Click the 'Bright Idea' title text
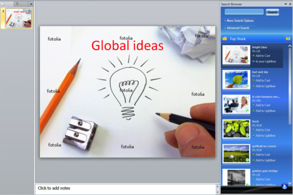 [259, 47]
